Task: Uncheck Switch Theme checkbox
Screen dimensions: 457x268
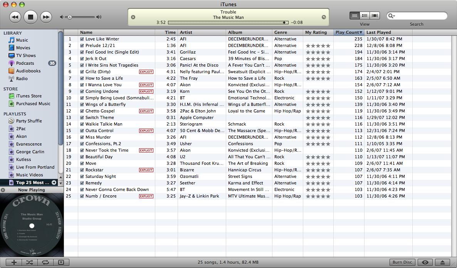Action: 82,117
